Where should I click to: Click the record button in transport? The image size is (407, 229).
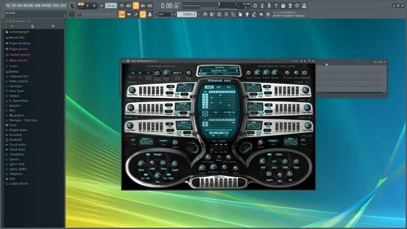pos(102,6)
